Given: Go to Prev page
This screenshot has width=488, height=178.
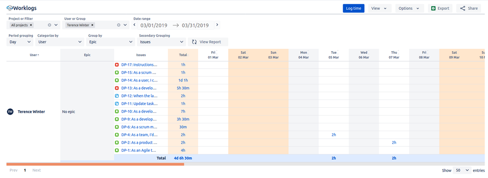Looking at the screenshot, I should (13, 170).
